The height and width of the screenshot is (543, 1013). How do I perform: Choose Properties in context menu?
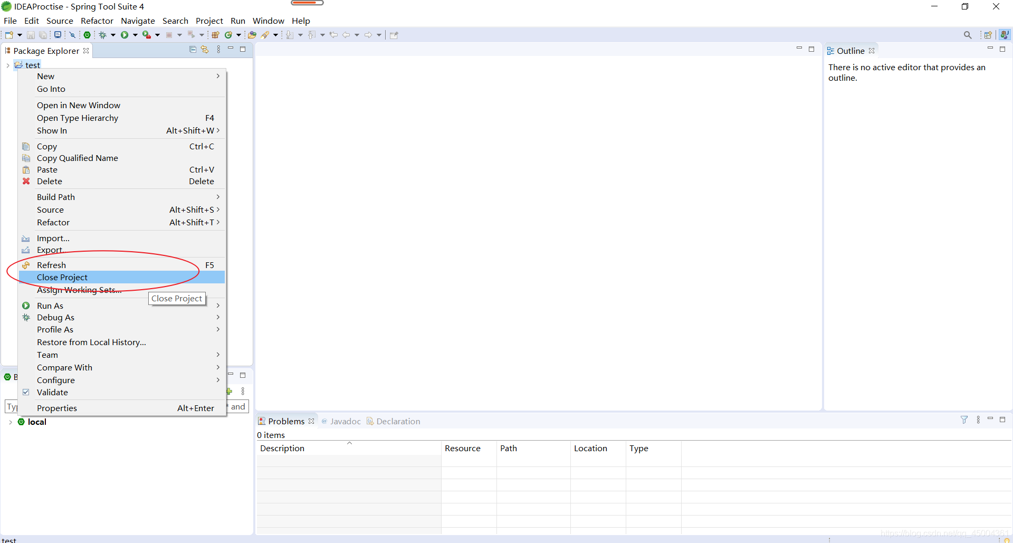coord(122,408)
